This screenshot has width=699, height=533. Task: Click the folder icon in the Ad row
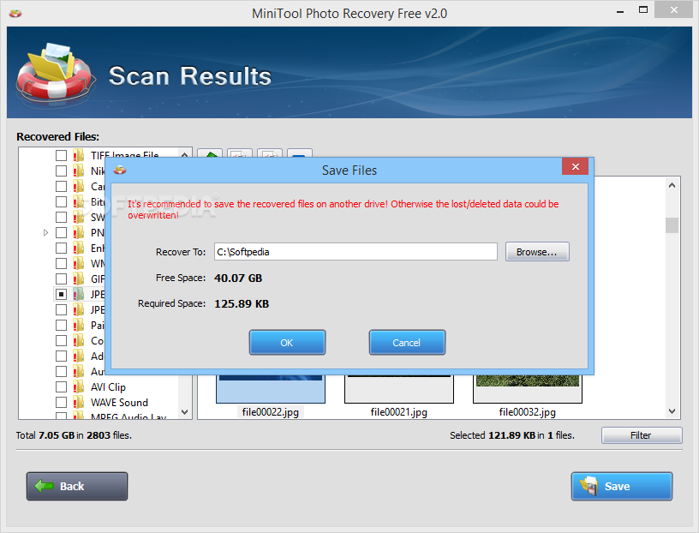(x=79, y=356)
